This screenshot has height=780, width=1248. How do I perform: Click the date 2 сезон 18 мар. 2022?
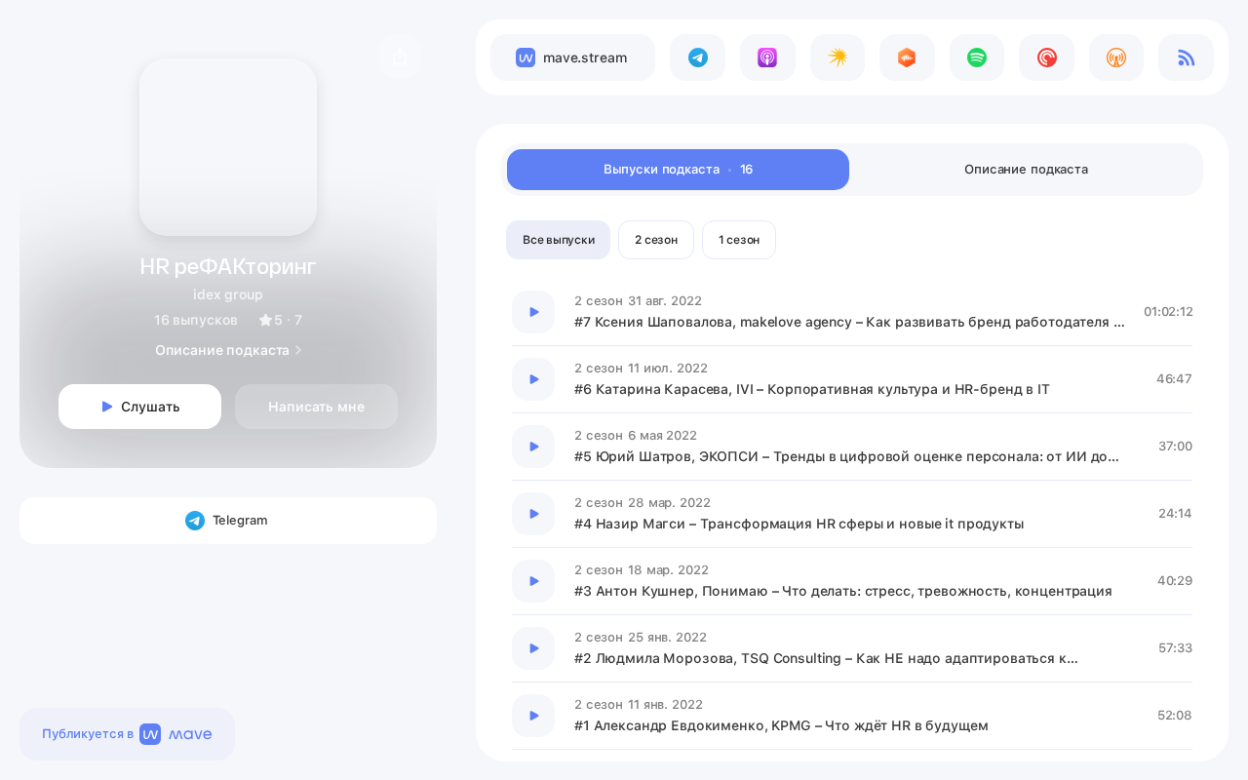click(x=642, y=570)
